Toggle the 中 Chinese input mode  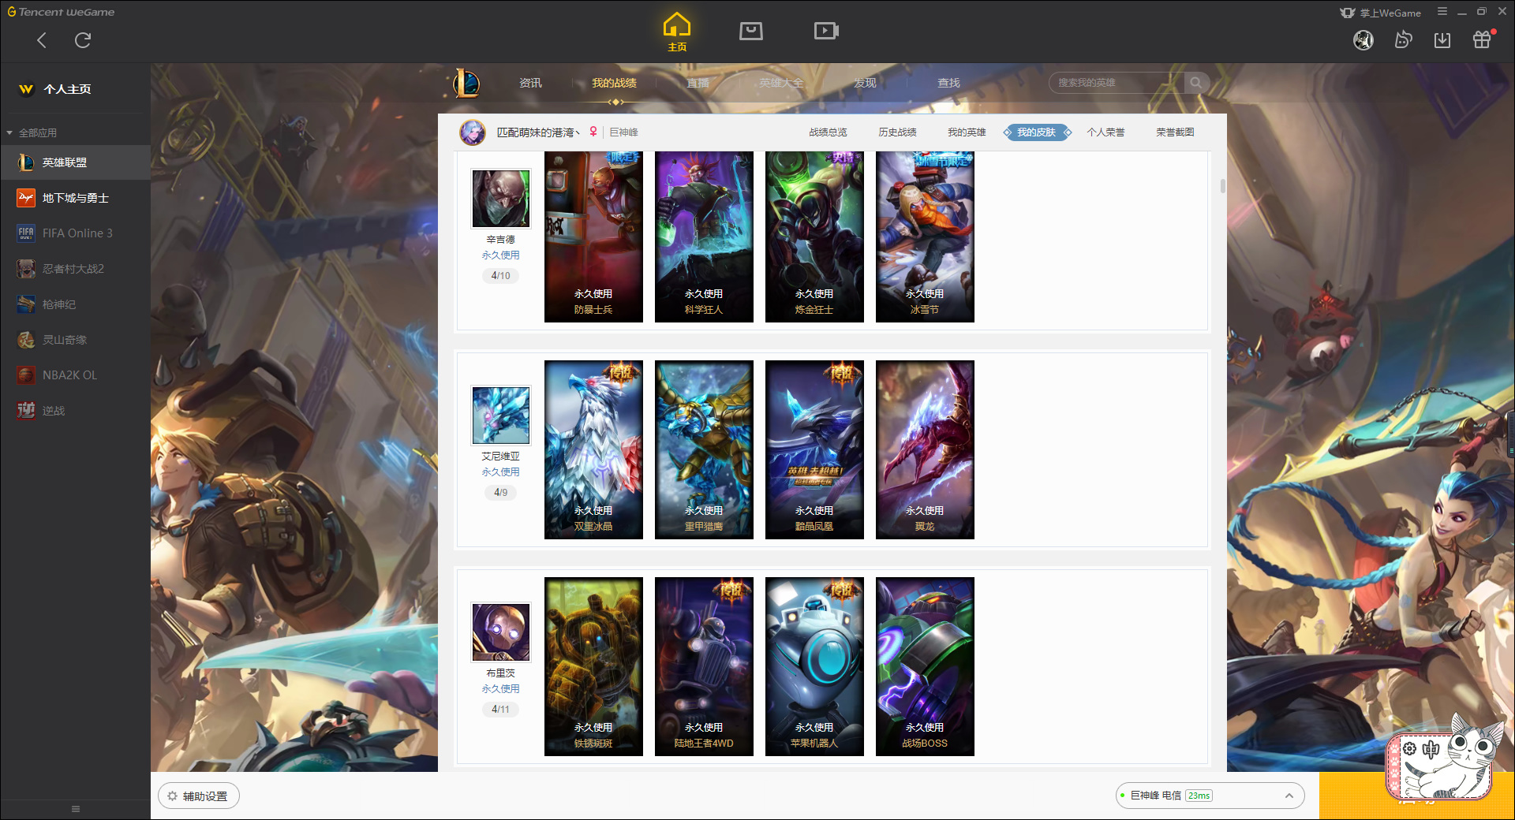[x=1431, y=749]
